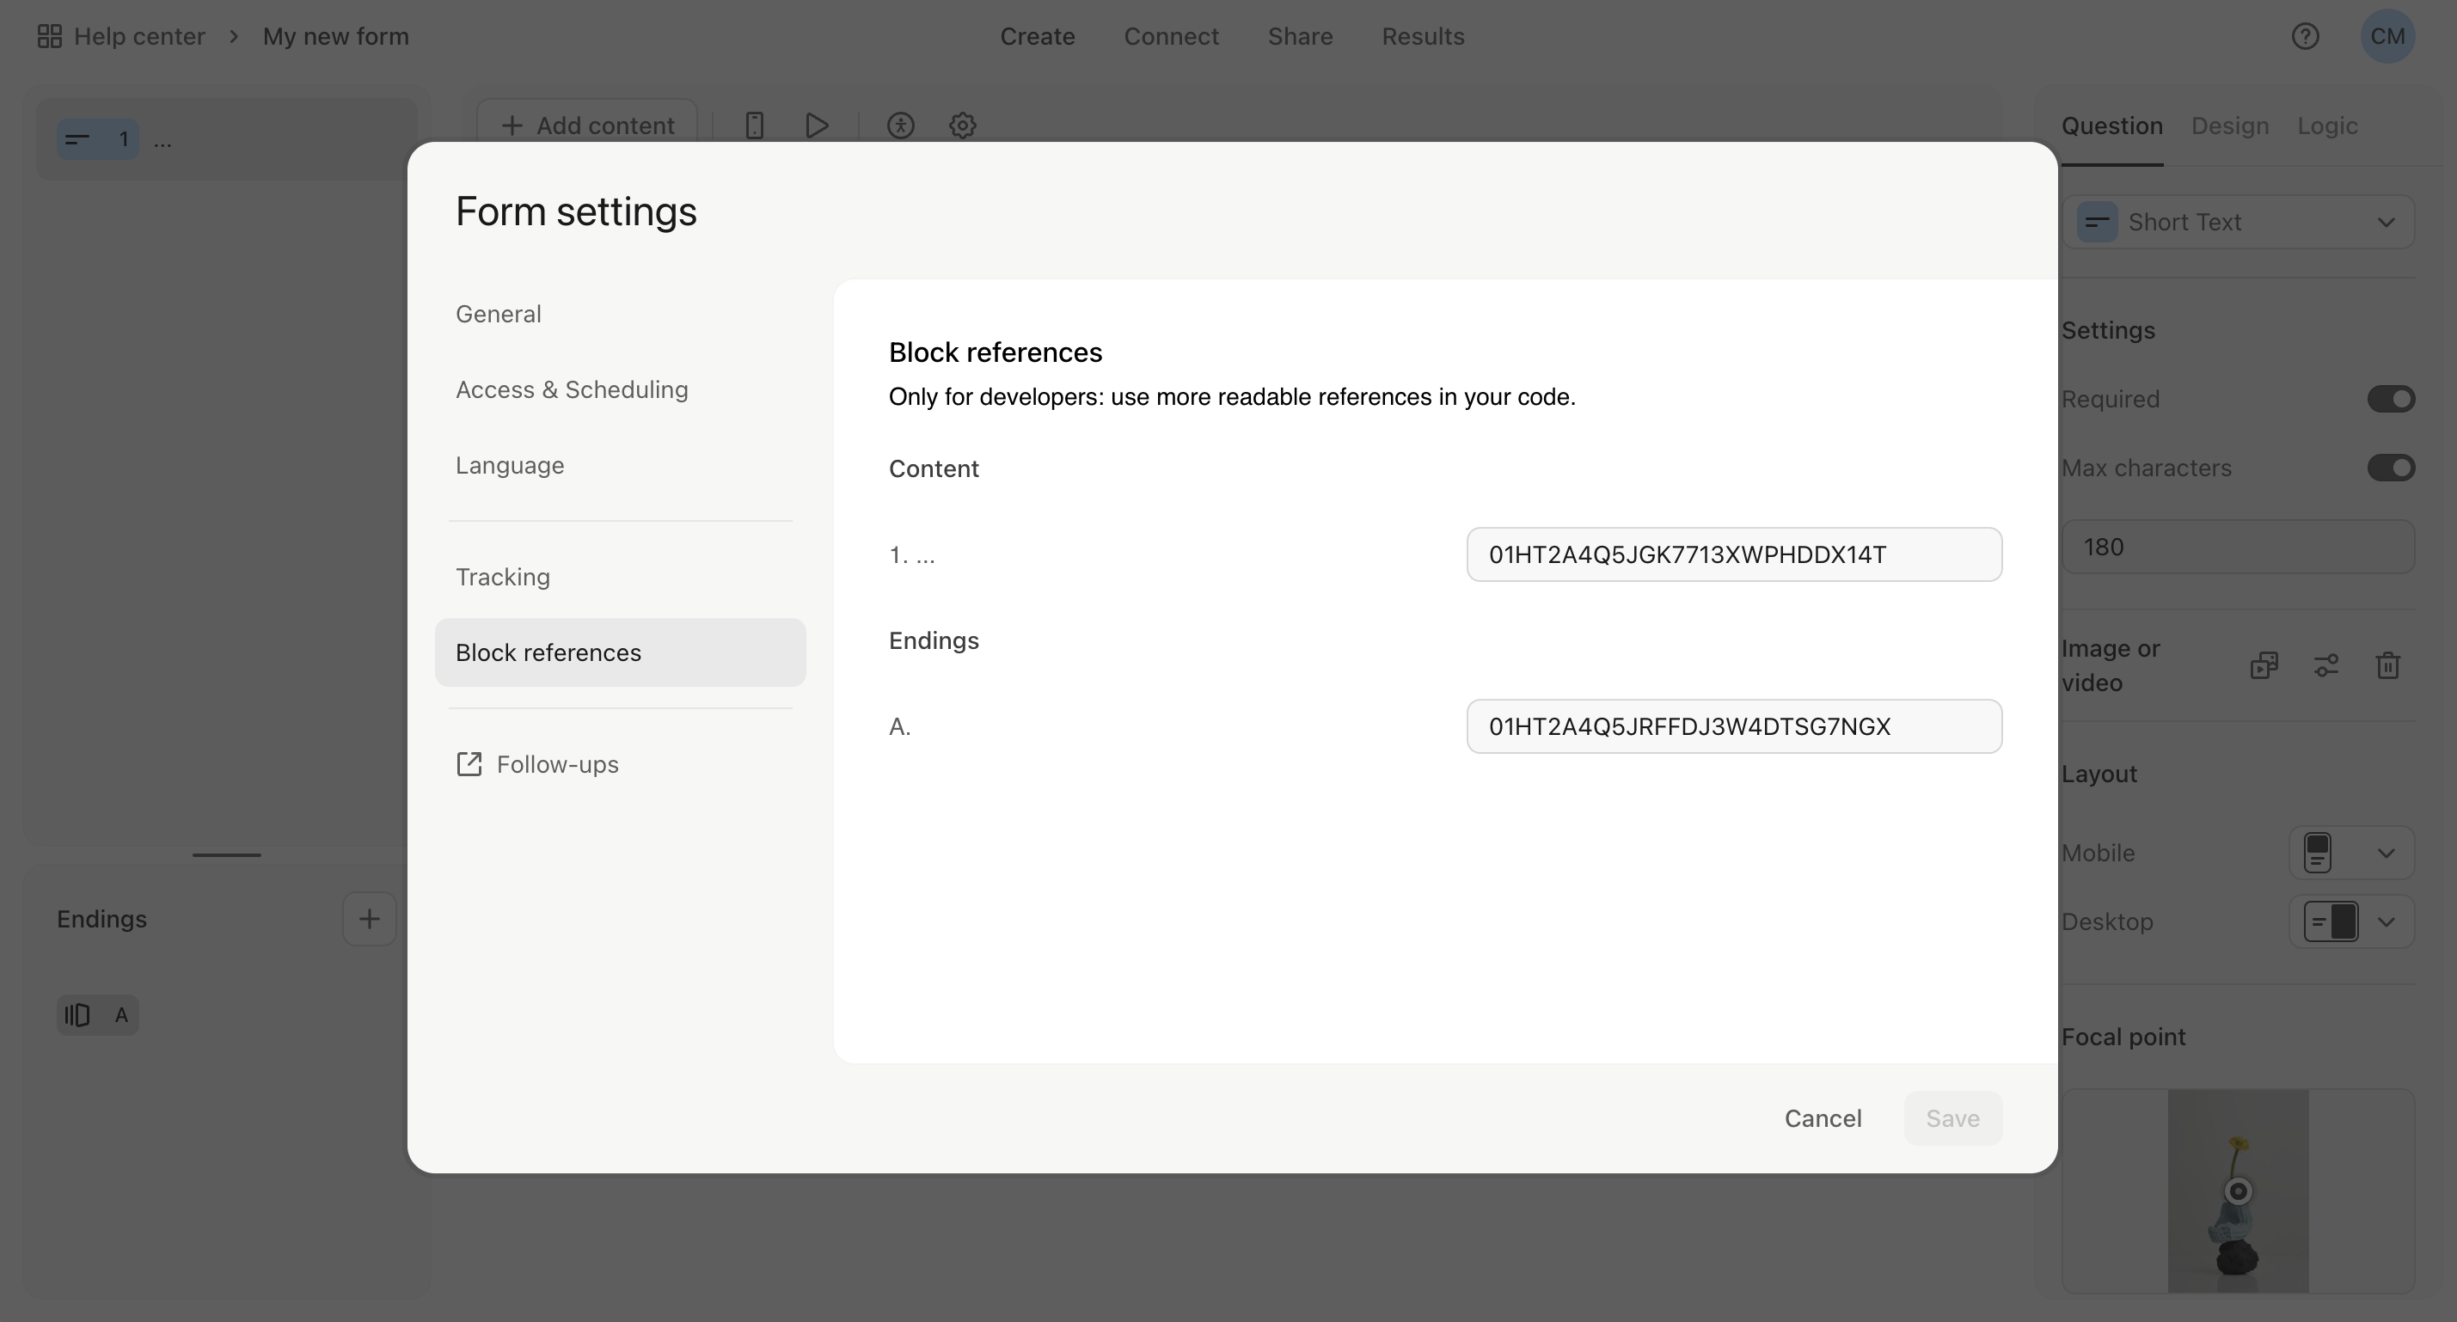This screenshot has width=2457, height=1322.
Task: Open the Help center grid icon
Action: (49, 36)
